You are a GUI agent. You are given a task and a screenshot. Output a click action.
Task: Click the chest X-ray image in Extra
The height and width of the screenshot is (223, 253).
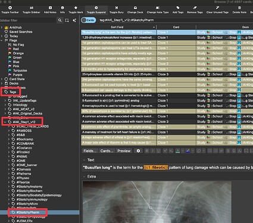click(x=157, y=202)
